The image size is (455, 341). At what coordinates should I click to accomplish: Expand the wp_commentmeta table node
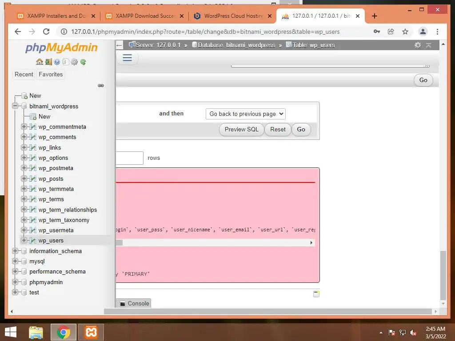pyautogui.click(x=24, y=127)
